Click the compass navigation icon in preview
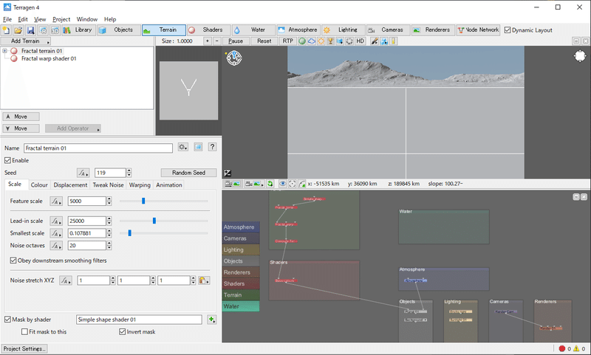Screen dimensions: 591x355 234,58
